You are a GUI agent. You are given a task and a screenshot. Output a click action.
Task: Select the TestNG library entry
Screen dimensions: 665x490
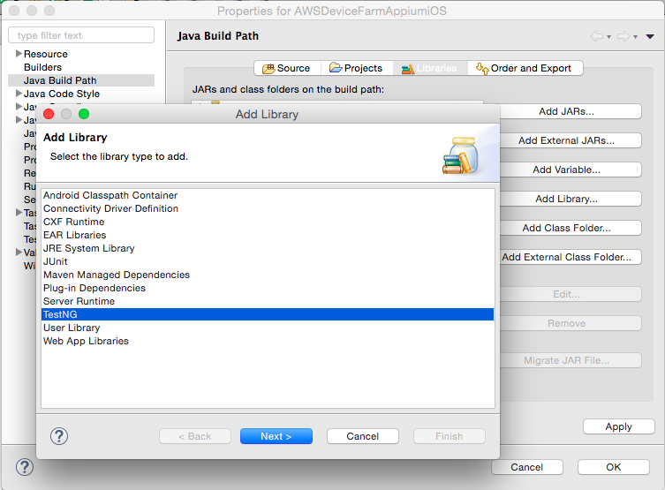268,314
